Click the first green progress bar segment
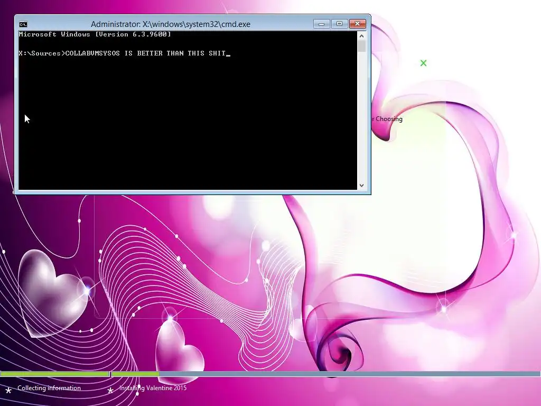Screen dimensions: 541x406 (x=54, y=374)
